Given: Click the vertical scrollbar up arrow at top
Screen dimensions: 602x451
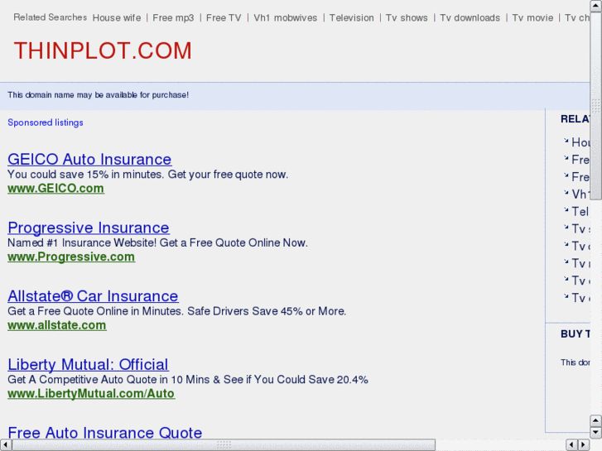Looking at the screenshot, I should (x=596, y=6).
